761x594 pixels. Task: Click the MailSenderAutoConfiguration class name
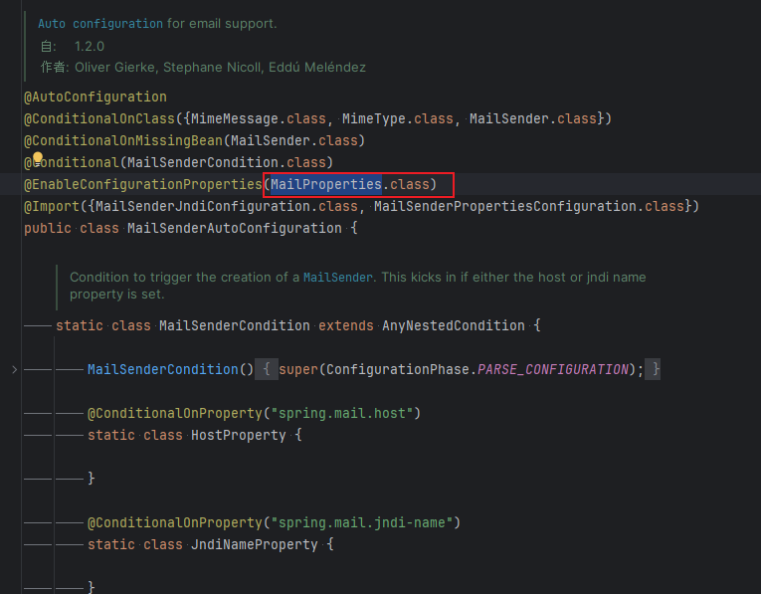click(x=235, y=228)
